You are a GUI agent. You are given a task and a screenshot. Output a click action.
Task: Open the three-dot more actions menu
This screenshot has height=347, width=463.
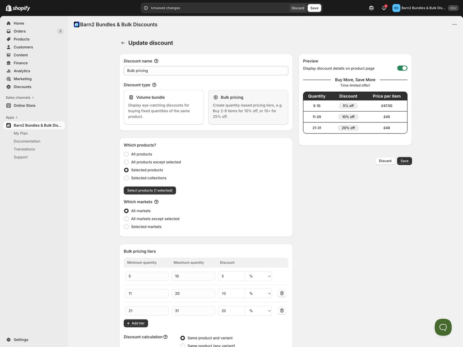point(454,25)
